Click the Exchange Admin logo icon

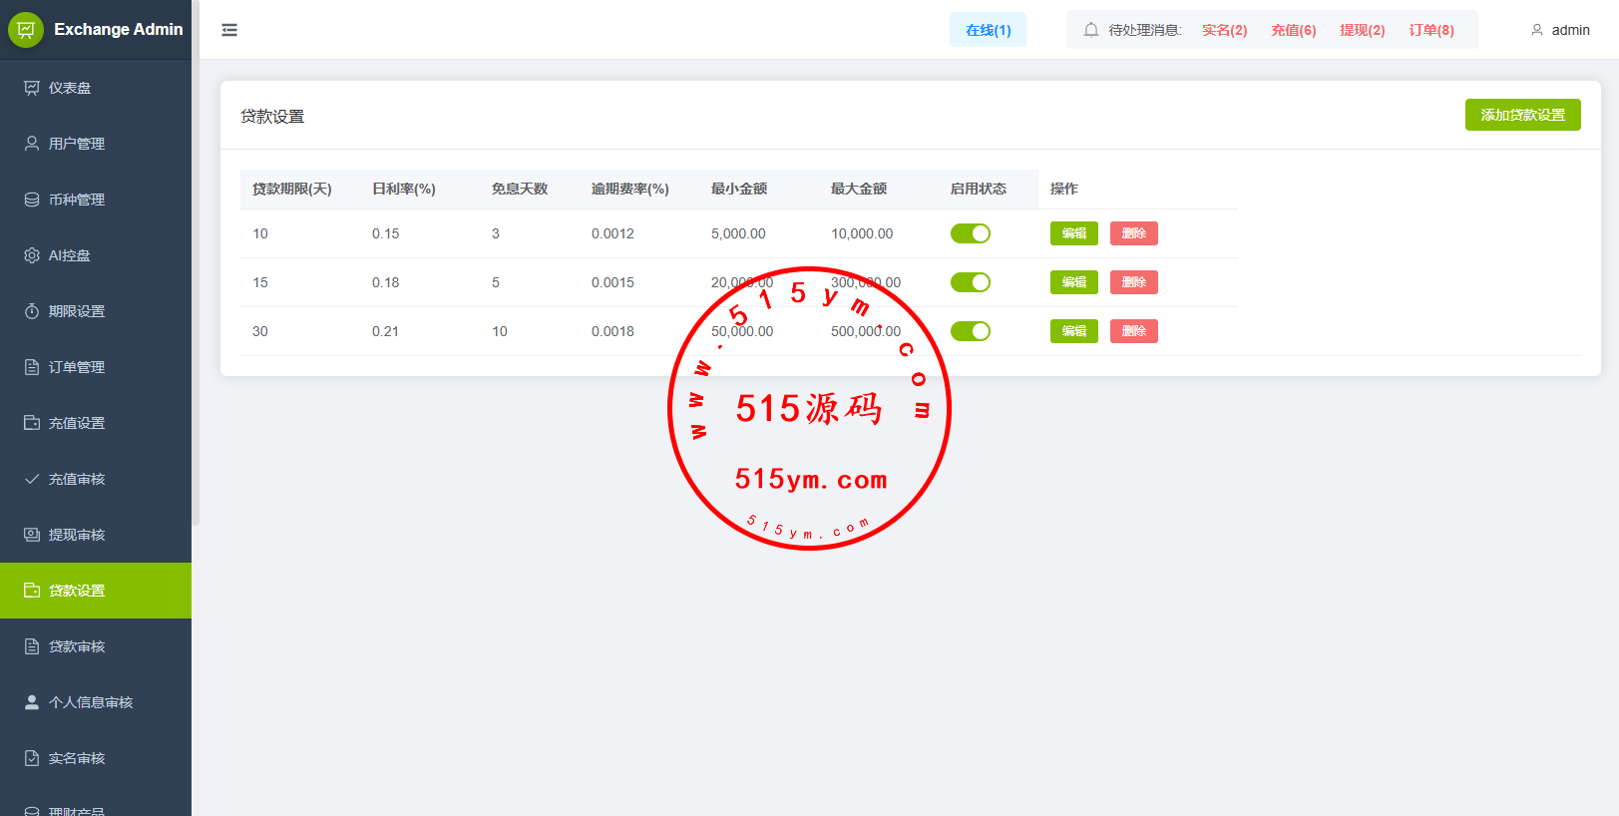26,30
